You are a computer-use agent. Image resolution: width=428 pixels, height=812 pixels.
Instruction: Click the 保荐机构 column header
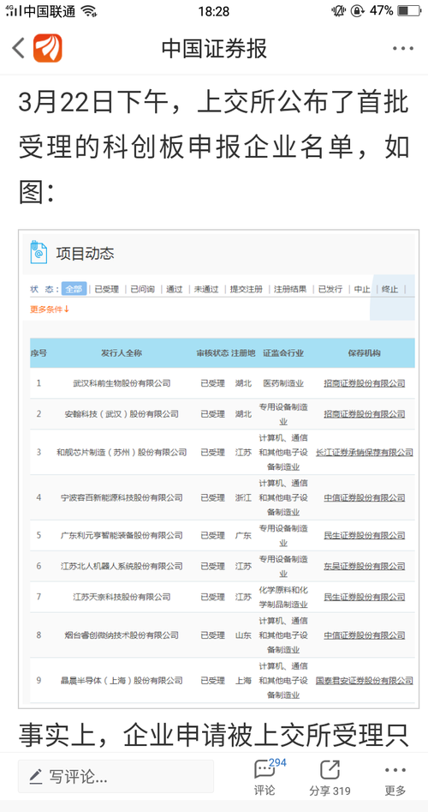pyautogui.click(x=365, y=353)
